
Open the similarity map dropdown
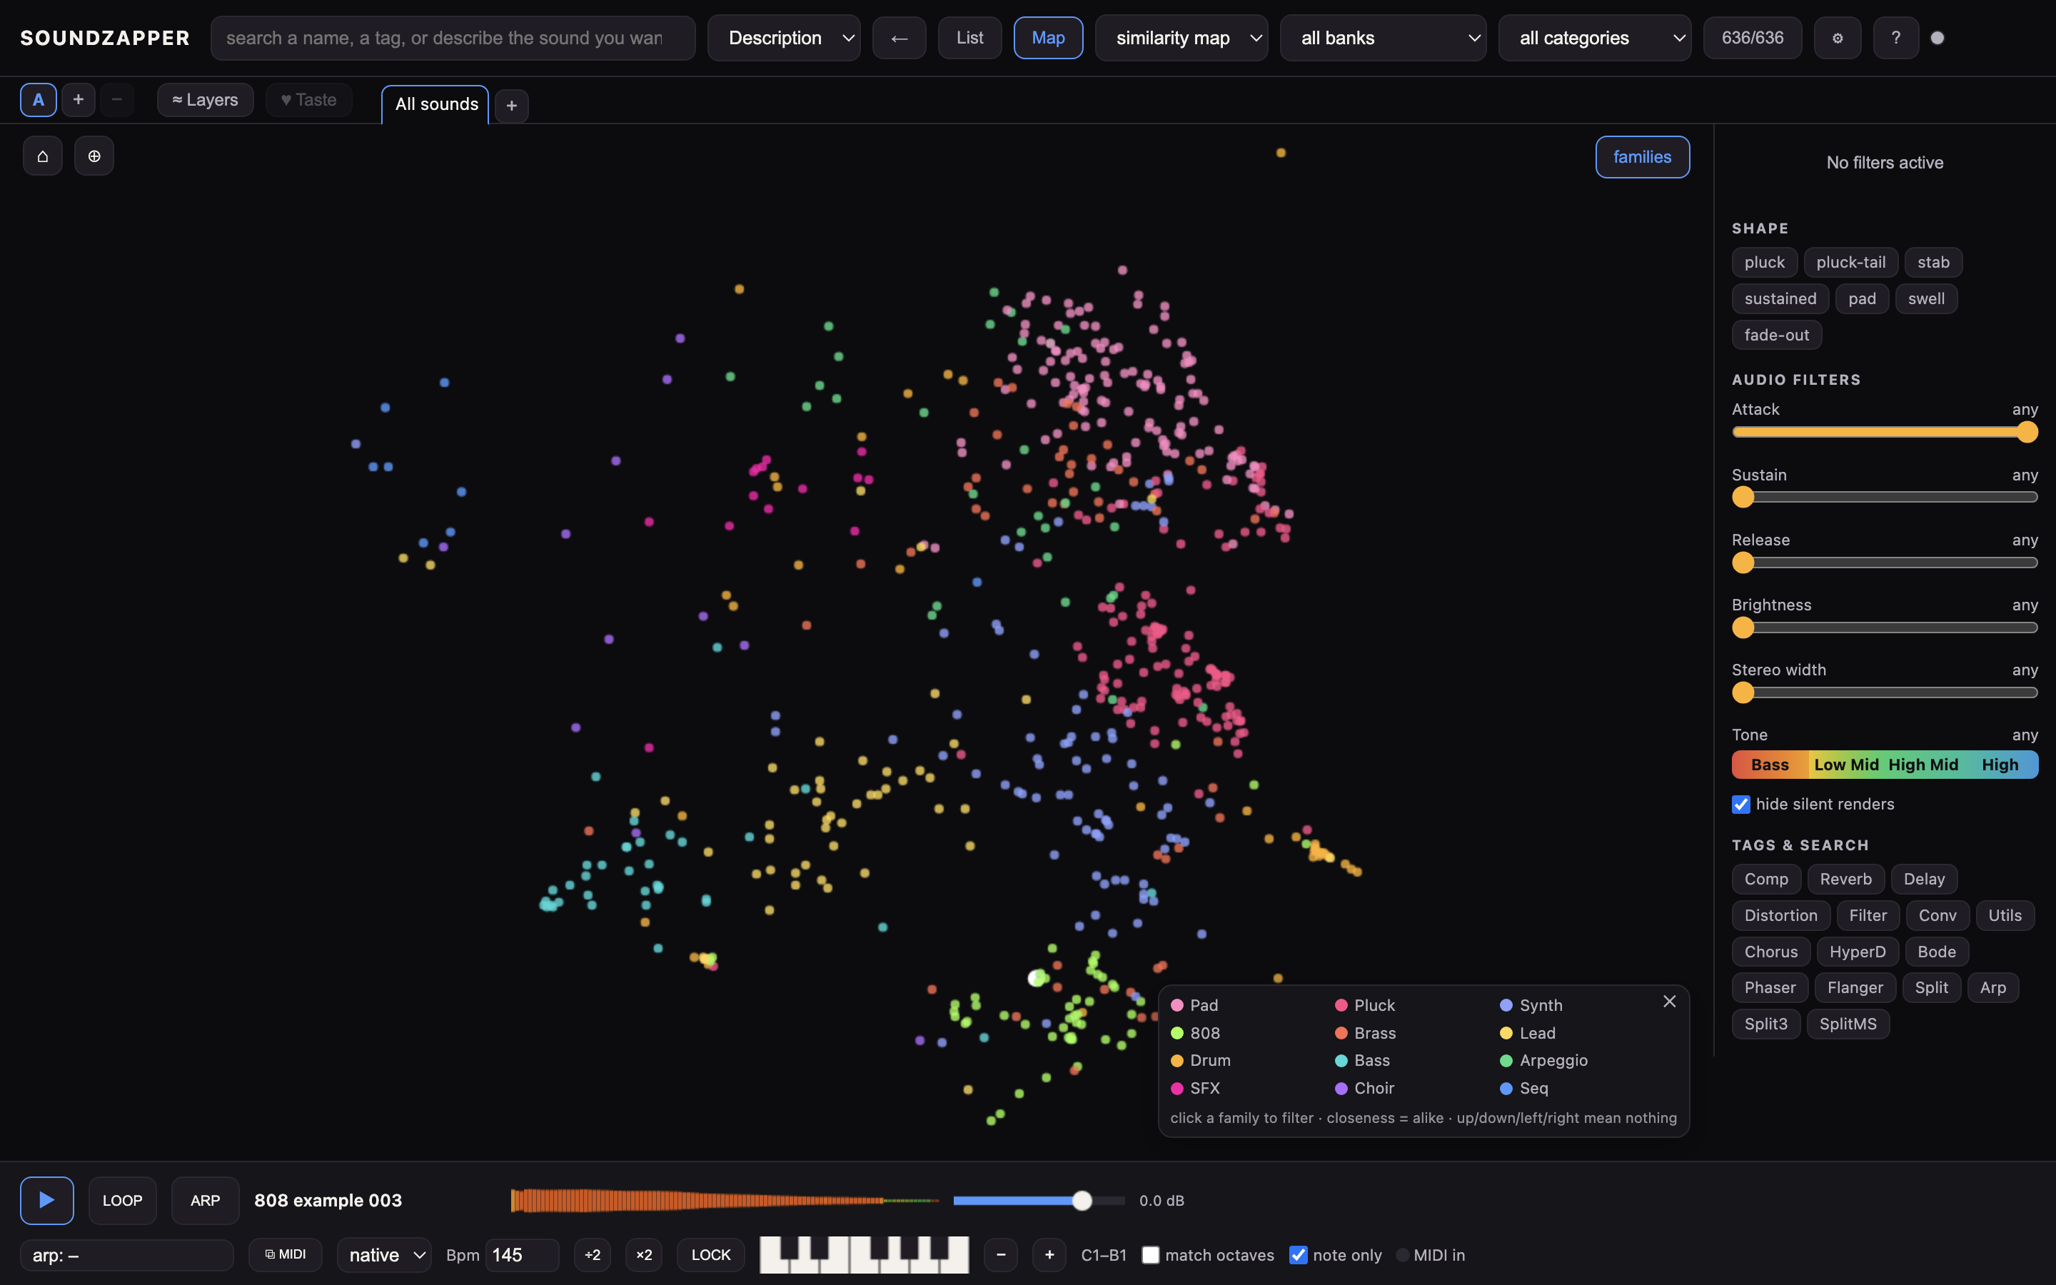point(1181,39)
